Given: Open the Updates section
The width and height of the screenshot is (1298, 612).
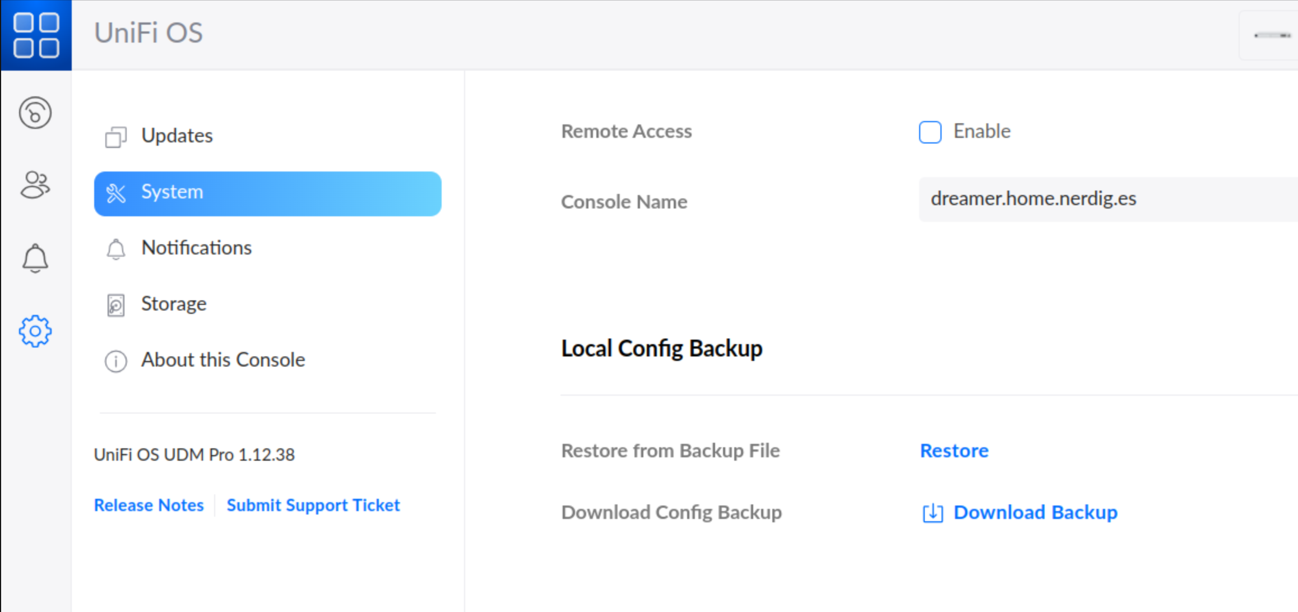Looking at the screenshot, I should click(177, 135).
